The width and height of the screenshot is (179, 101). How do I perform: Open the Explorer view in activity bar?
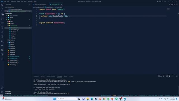point(2,5)
